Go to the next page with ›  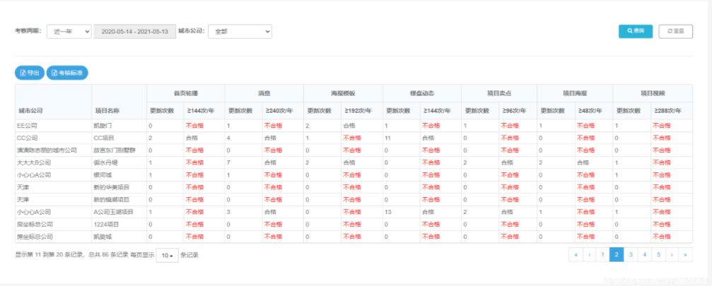(x=672, y=255)
